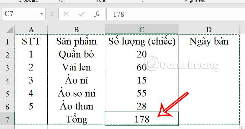Select the quantity cell containing 55
This screenshot has width=245, height=129.
tap(142, 92)
